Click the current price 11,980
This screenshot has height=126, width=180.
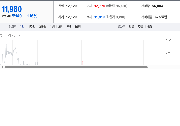click(12, 9)
